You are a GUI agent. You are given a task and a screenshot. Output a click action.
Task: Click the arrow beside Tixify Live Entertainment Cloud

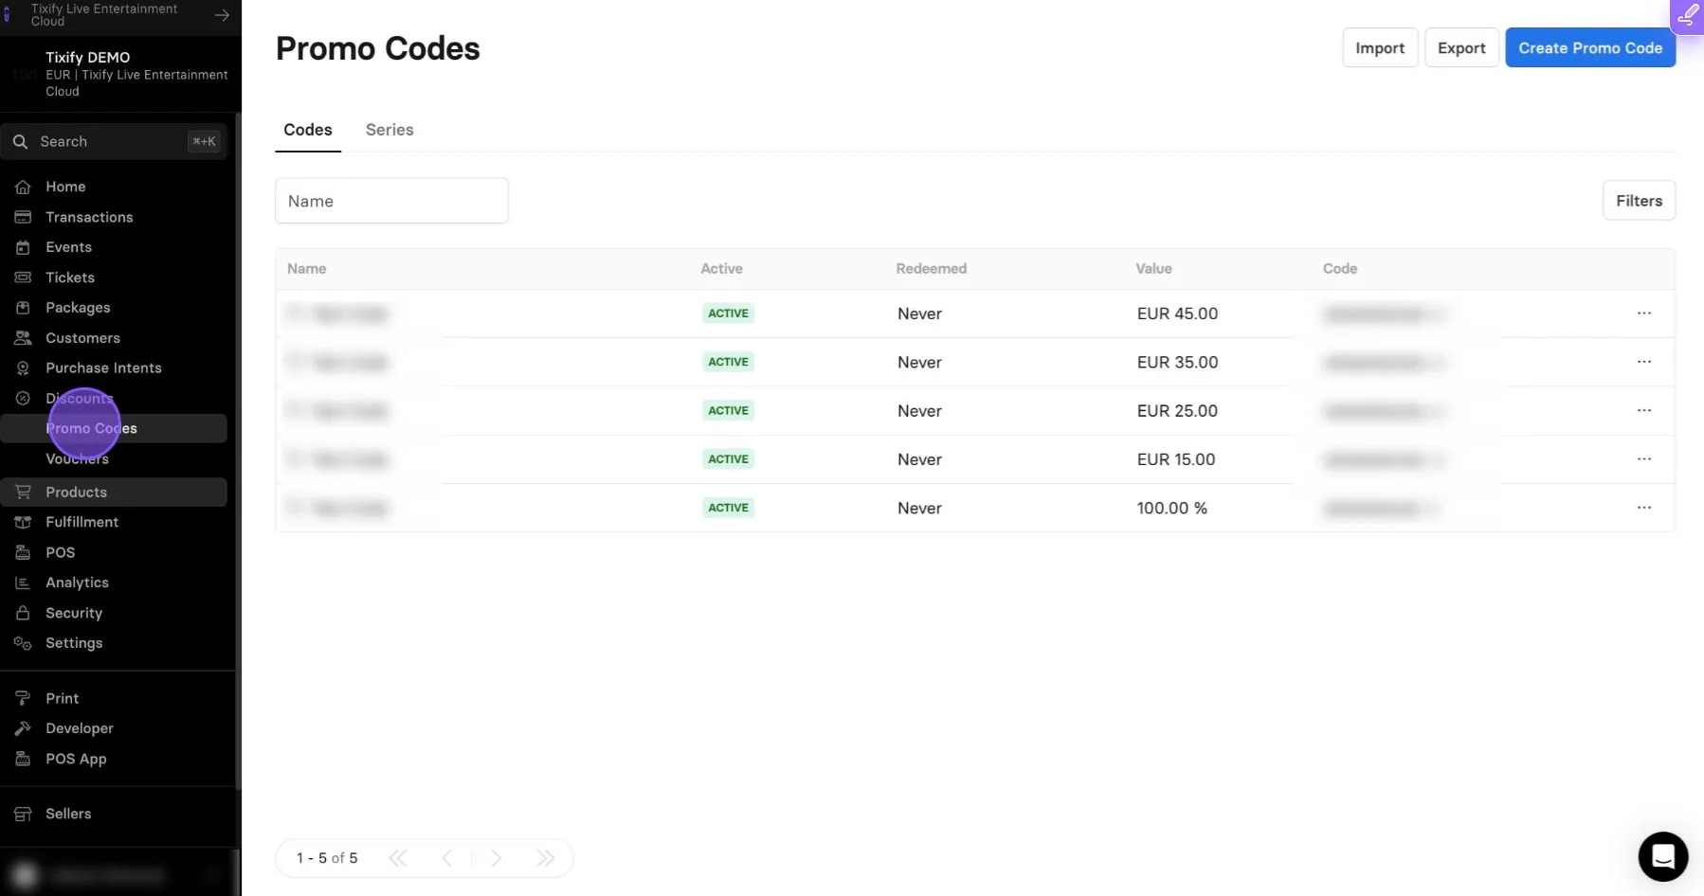[x=222, y=15]
